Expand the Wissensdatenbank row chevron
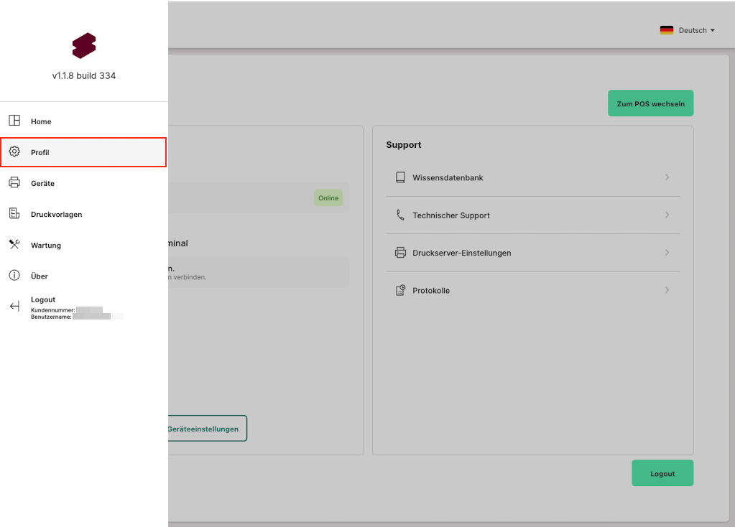The height and width of the screenshot is (527, 735). (667, 177)
